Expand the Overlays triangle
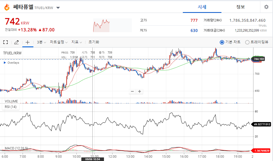Viewport: 273px width, 161px height. point(5,63)
